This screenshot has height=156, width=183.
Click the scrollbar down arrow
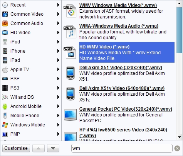[x=179, y=137]
